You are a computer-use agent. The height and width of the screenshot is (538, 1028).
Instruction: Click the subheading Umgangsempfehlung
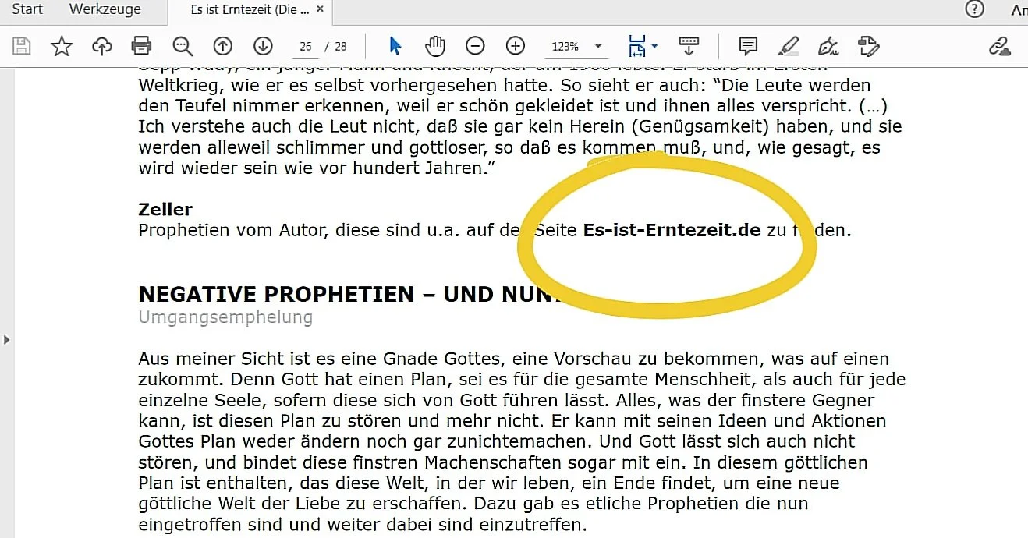225,317
